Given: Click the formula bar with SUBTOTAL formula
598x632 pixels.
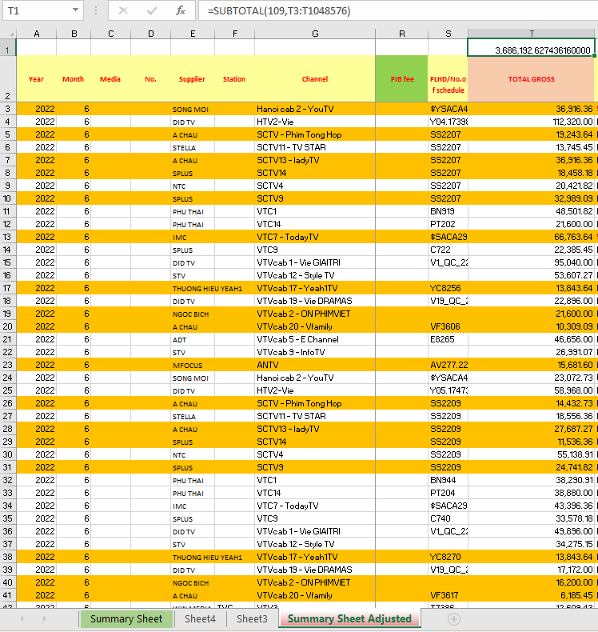Looking at the screenshot, I should click(x=399, y=10).
